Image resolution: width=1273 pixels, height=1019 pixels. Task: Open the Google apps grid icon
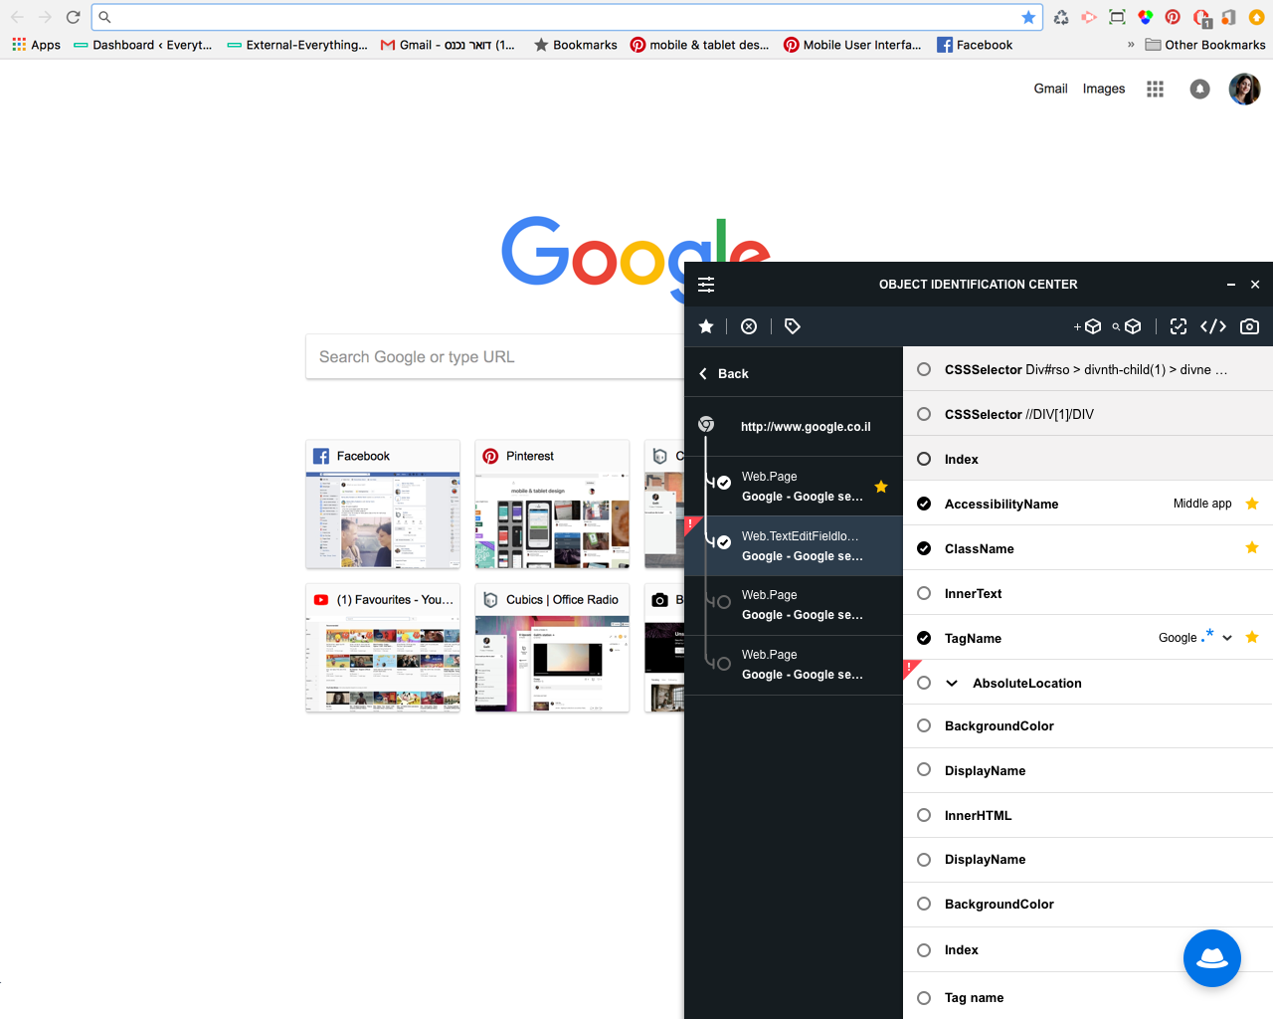[1155, 89]
